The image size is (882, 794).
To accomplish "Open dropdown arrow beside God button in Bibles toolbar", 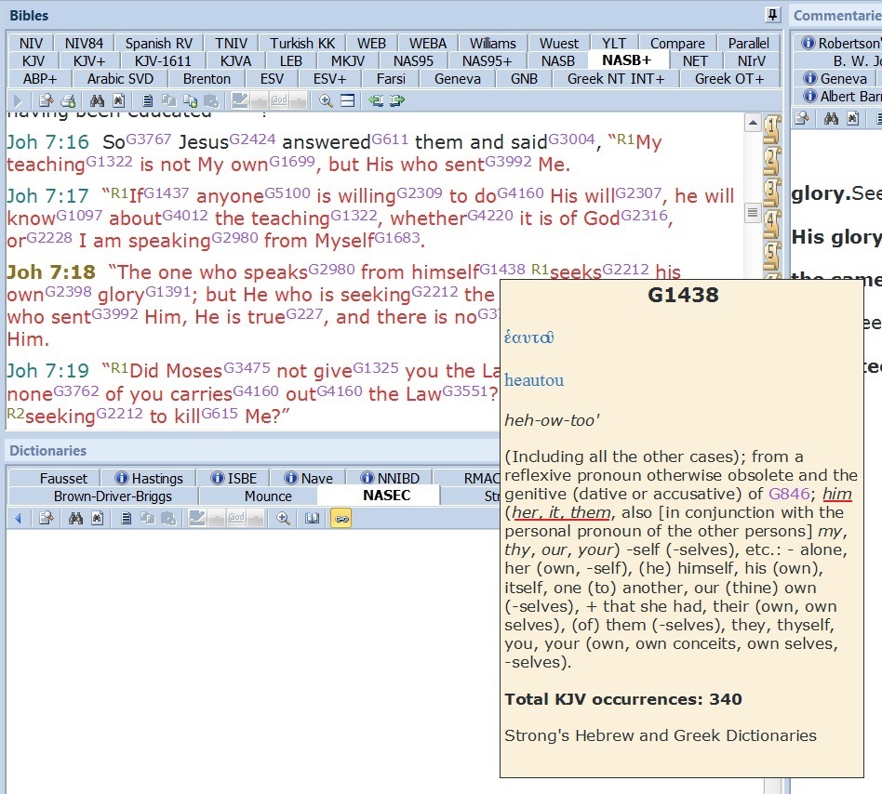I will pyautogui.click(x=299, y=100).
